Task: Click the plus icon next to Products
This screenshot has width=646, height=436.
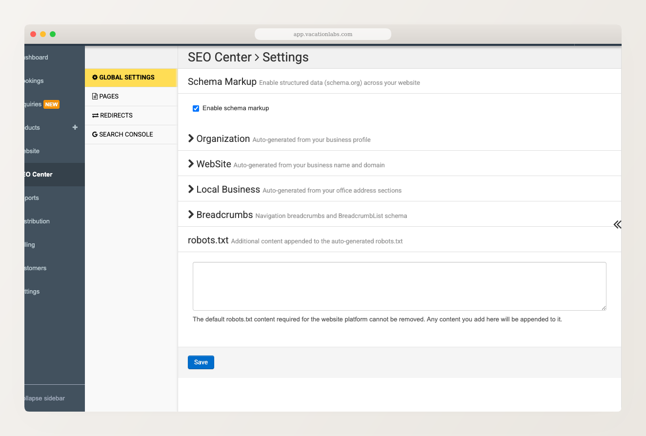Action: tap(75, 127)
